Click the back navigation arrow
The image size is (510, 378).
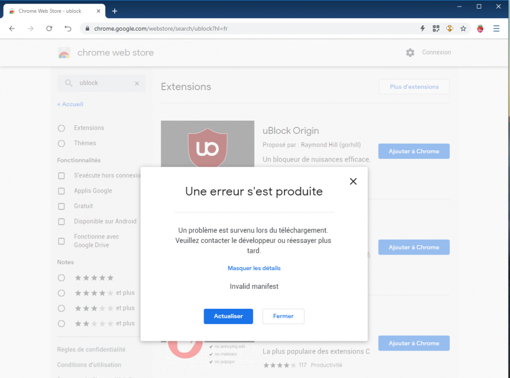(12, 29)
